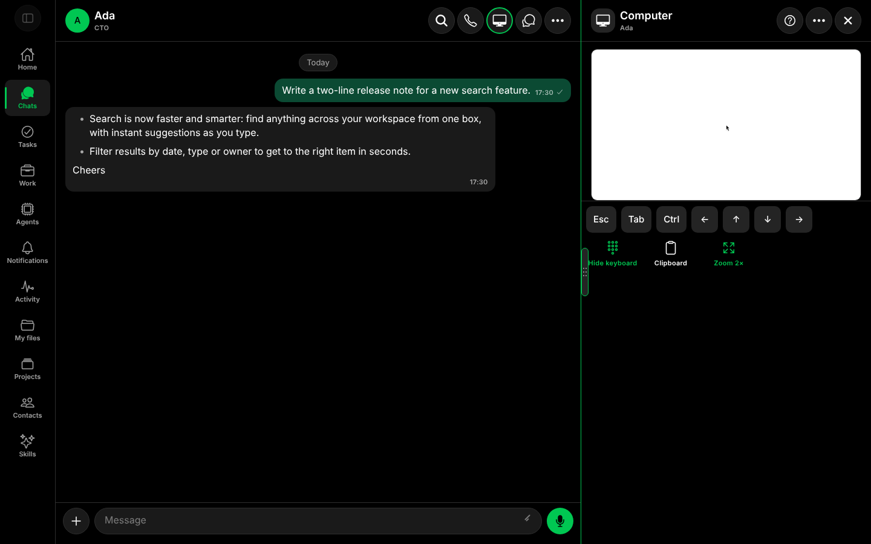The width and height of the screenshot is (871, 544).
Task: Open the Skills page
Action: point(27,446)
